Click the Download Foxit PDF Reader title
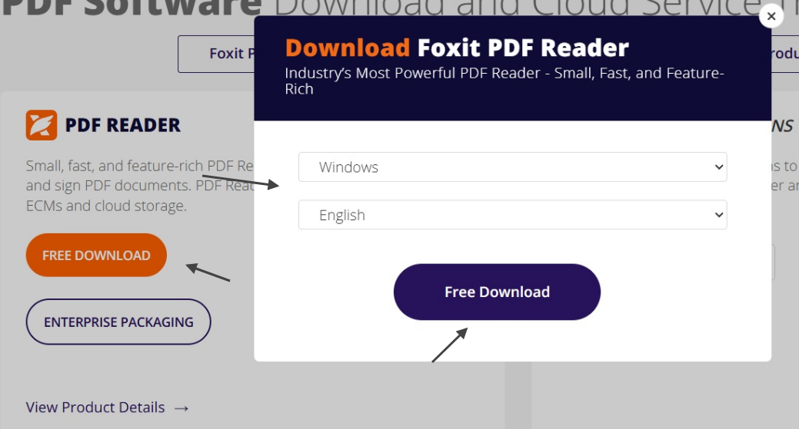This screenshot has width=799, height=429. coord(457,48)
